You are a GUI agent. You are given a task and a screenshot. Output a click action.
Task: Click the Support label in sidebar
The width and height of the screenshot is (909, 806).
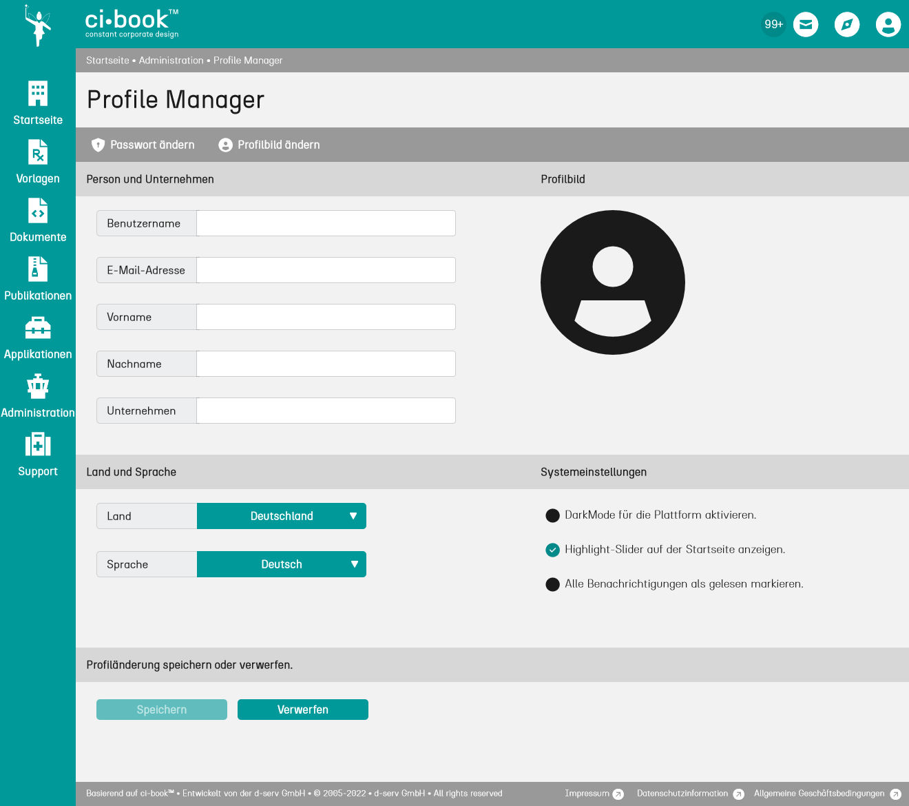pos(38,471)
